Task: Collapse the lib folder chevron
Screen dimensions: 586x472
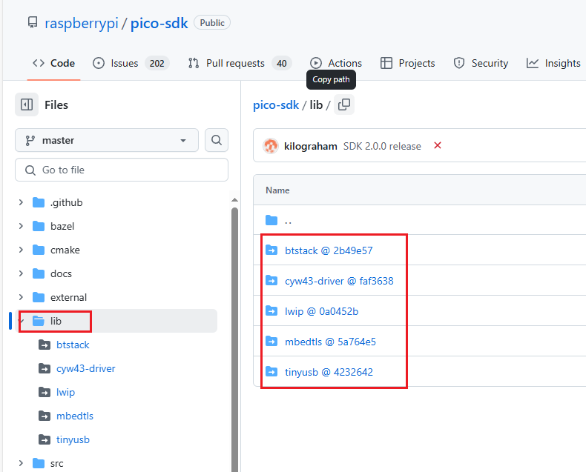Action: point(21,321)
